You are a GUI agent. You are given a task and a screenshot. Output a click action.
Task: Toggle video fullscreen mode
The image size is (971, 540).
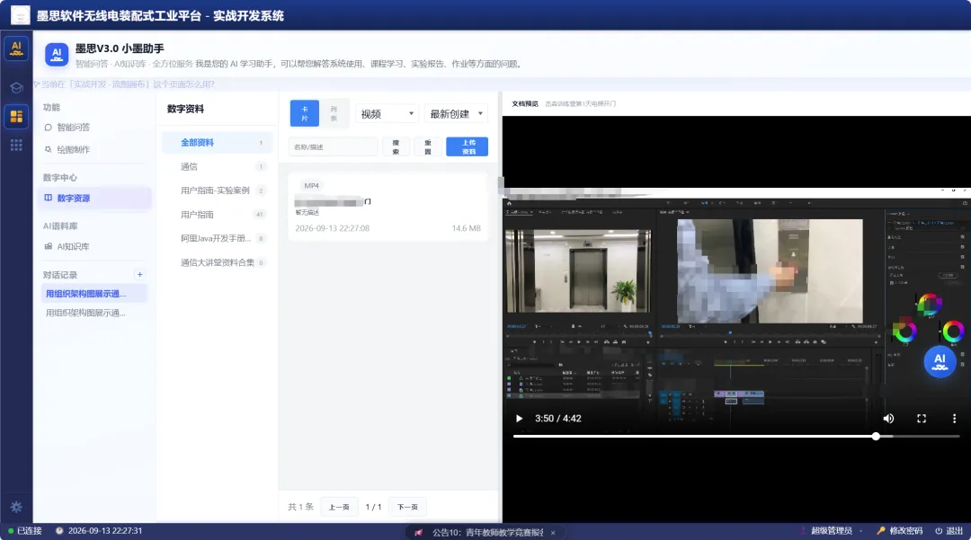[922, 419]
